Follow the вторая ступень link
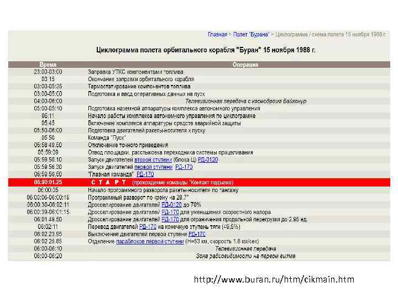 (x=153, y=160)
